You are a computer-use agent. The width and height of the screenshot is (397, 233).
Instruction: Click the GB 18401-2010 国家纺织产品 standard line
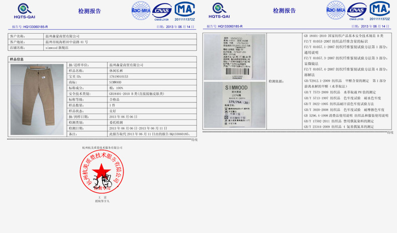pyautogui.click(x=344, y=36)
